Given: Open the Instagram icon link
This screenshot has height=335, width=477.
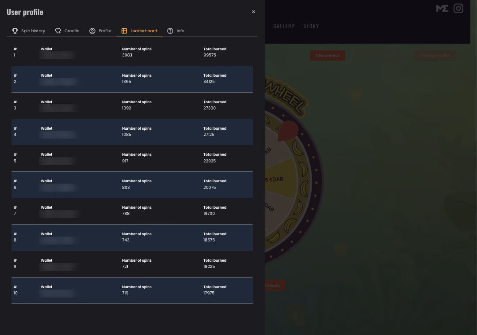Looking at the screenshot, I should pos(458,8).
